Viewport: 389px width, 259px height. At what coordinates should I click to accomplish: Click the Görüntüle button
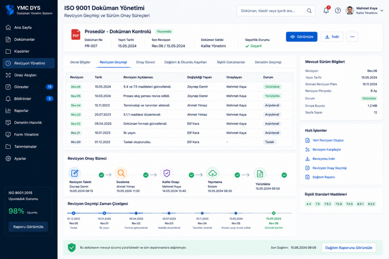coord(301,37)
